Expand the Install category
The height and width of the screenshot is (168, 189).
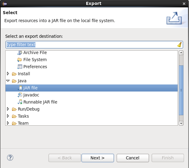(x=8, y=74)
